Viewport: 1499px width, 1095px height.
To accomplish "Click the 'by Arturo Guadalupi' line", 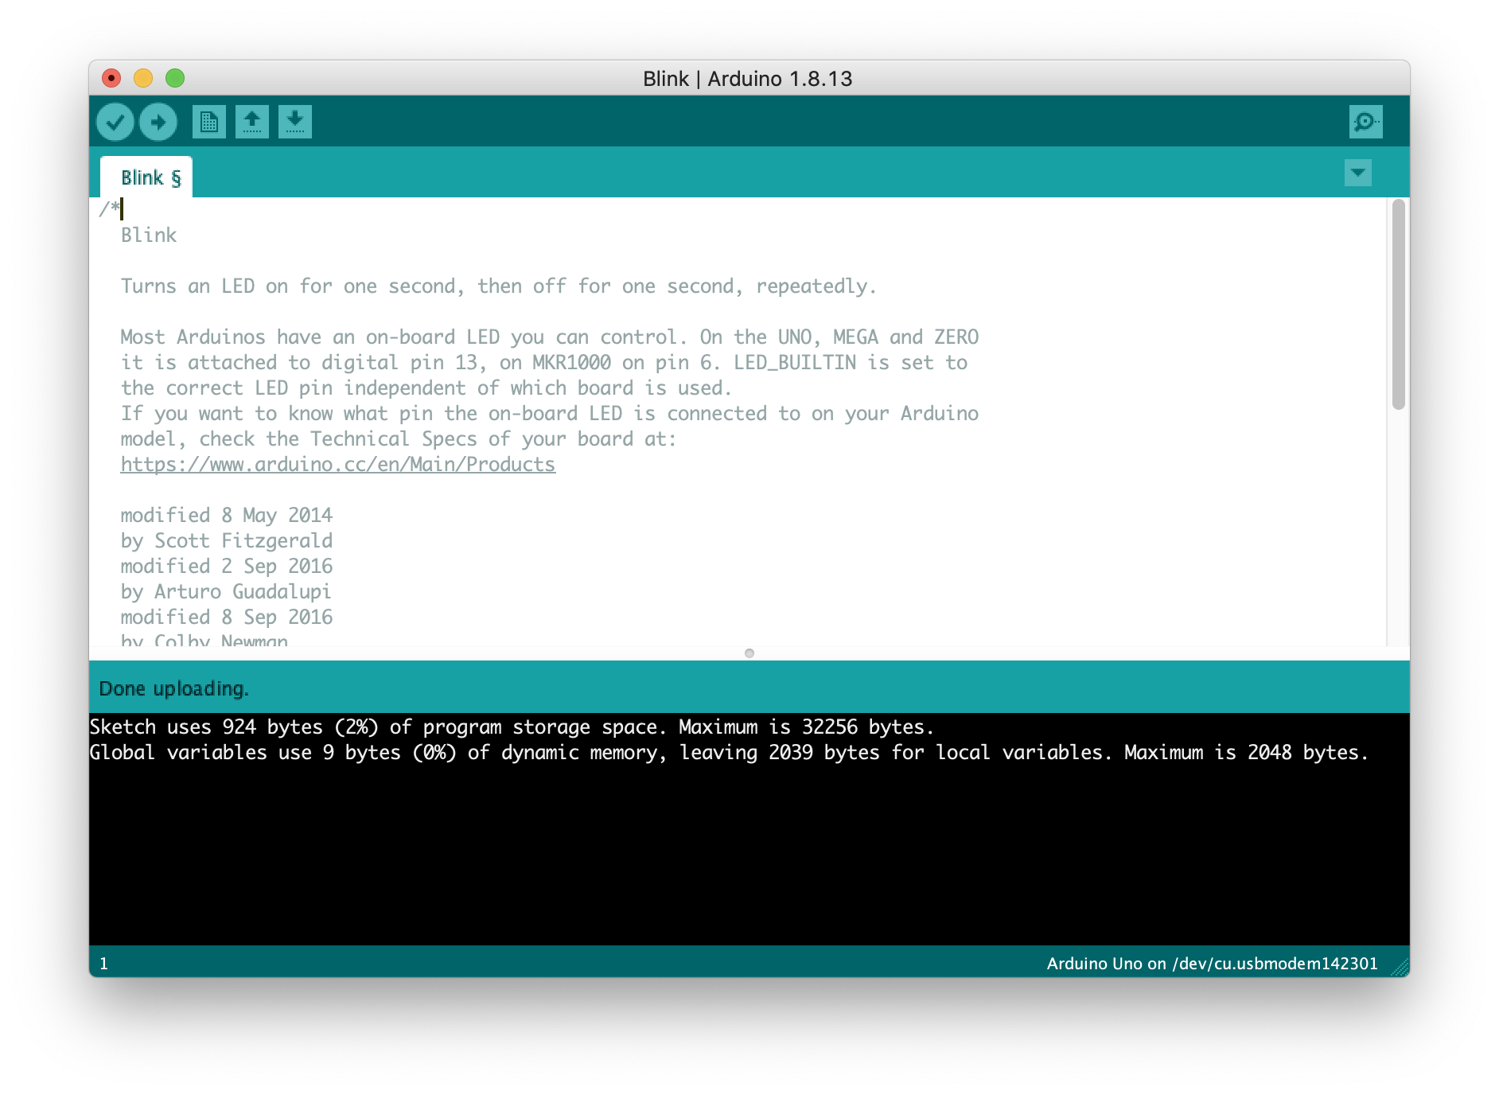I will click(x=226, y=591).
